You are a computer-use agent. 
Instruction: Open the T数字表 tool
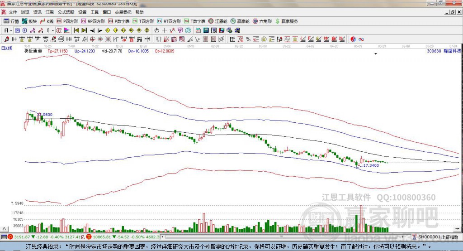(194, 21)
